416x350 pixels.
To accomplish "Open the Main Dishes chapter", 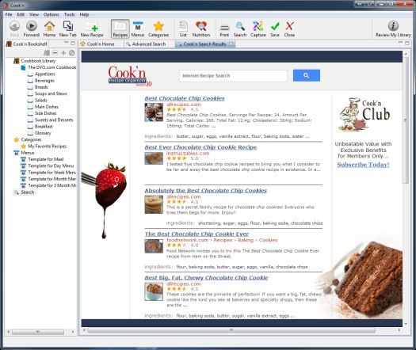I will (x=47, y=107).
